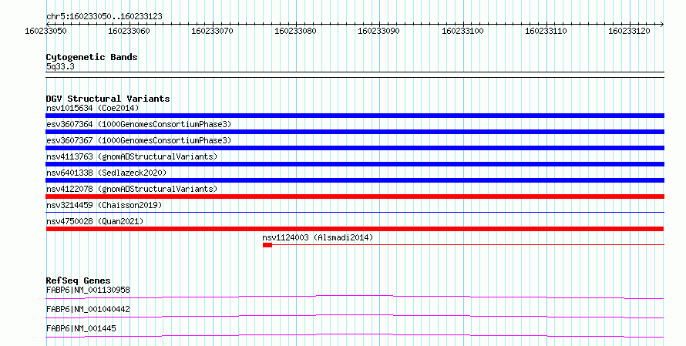This screenshot has height=346, width=686.
Task: Click ruler position 160233100
Action: click(463, 31)
